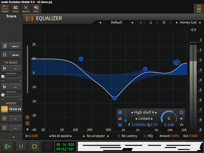204x153 pixels.
Task: Select the deep-cut bell band node
Action: [x=115, y=98]
